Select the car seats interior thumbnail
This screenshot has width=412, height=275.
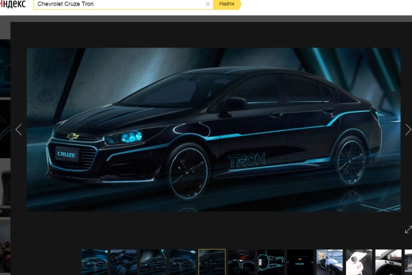click(x=124, y=262)
